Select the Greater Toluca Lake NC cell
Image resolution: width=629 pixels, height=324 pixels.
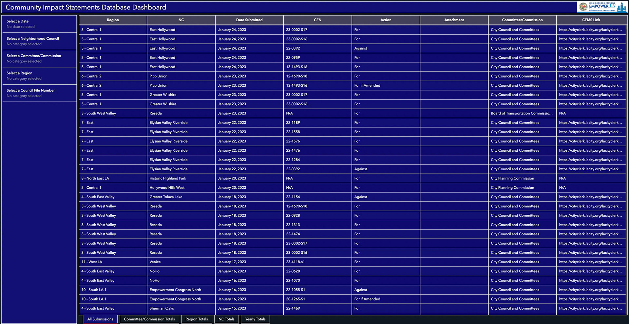coord(181,197)
